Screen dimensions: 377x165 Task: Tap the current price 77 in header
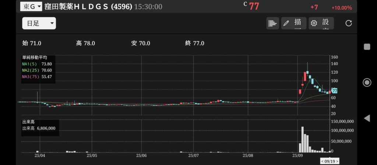tap(254, 7)
